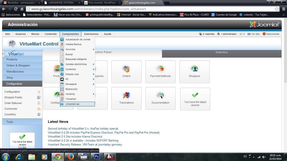Viewport: 287px width, 161px height.
Task: Open the Menús menu
Action: (35, 34)
